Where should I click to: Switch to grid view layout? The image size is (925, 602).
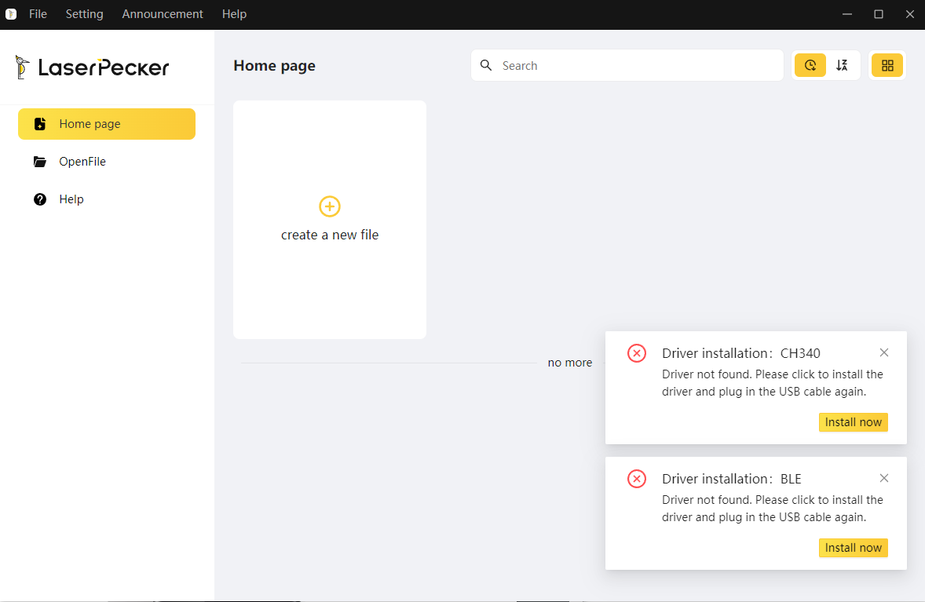pyautogui.click(x=887, y=65)
